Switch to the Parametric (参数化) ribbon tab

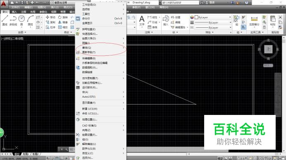[43, 12]
